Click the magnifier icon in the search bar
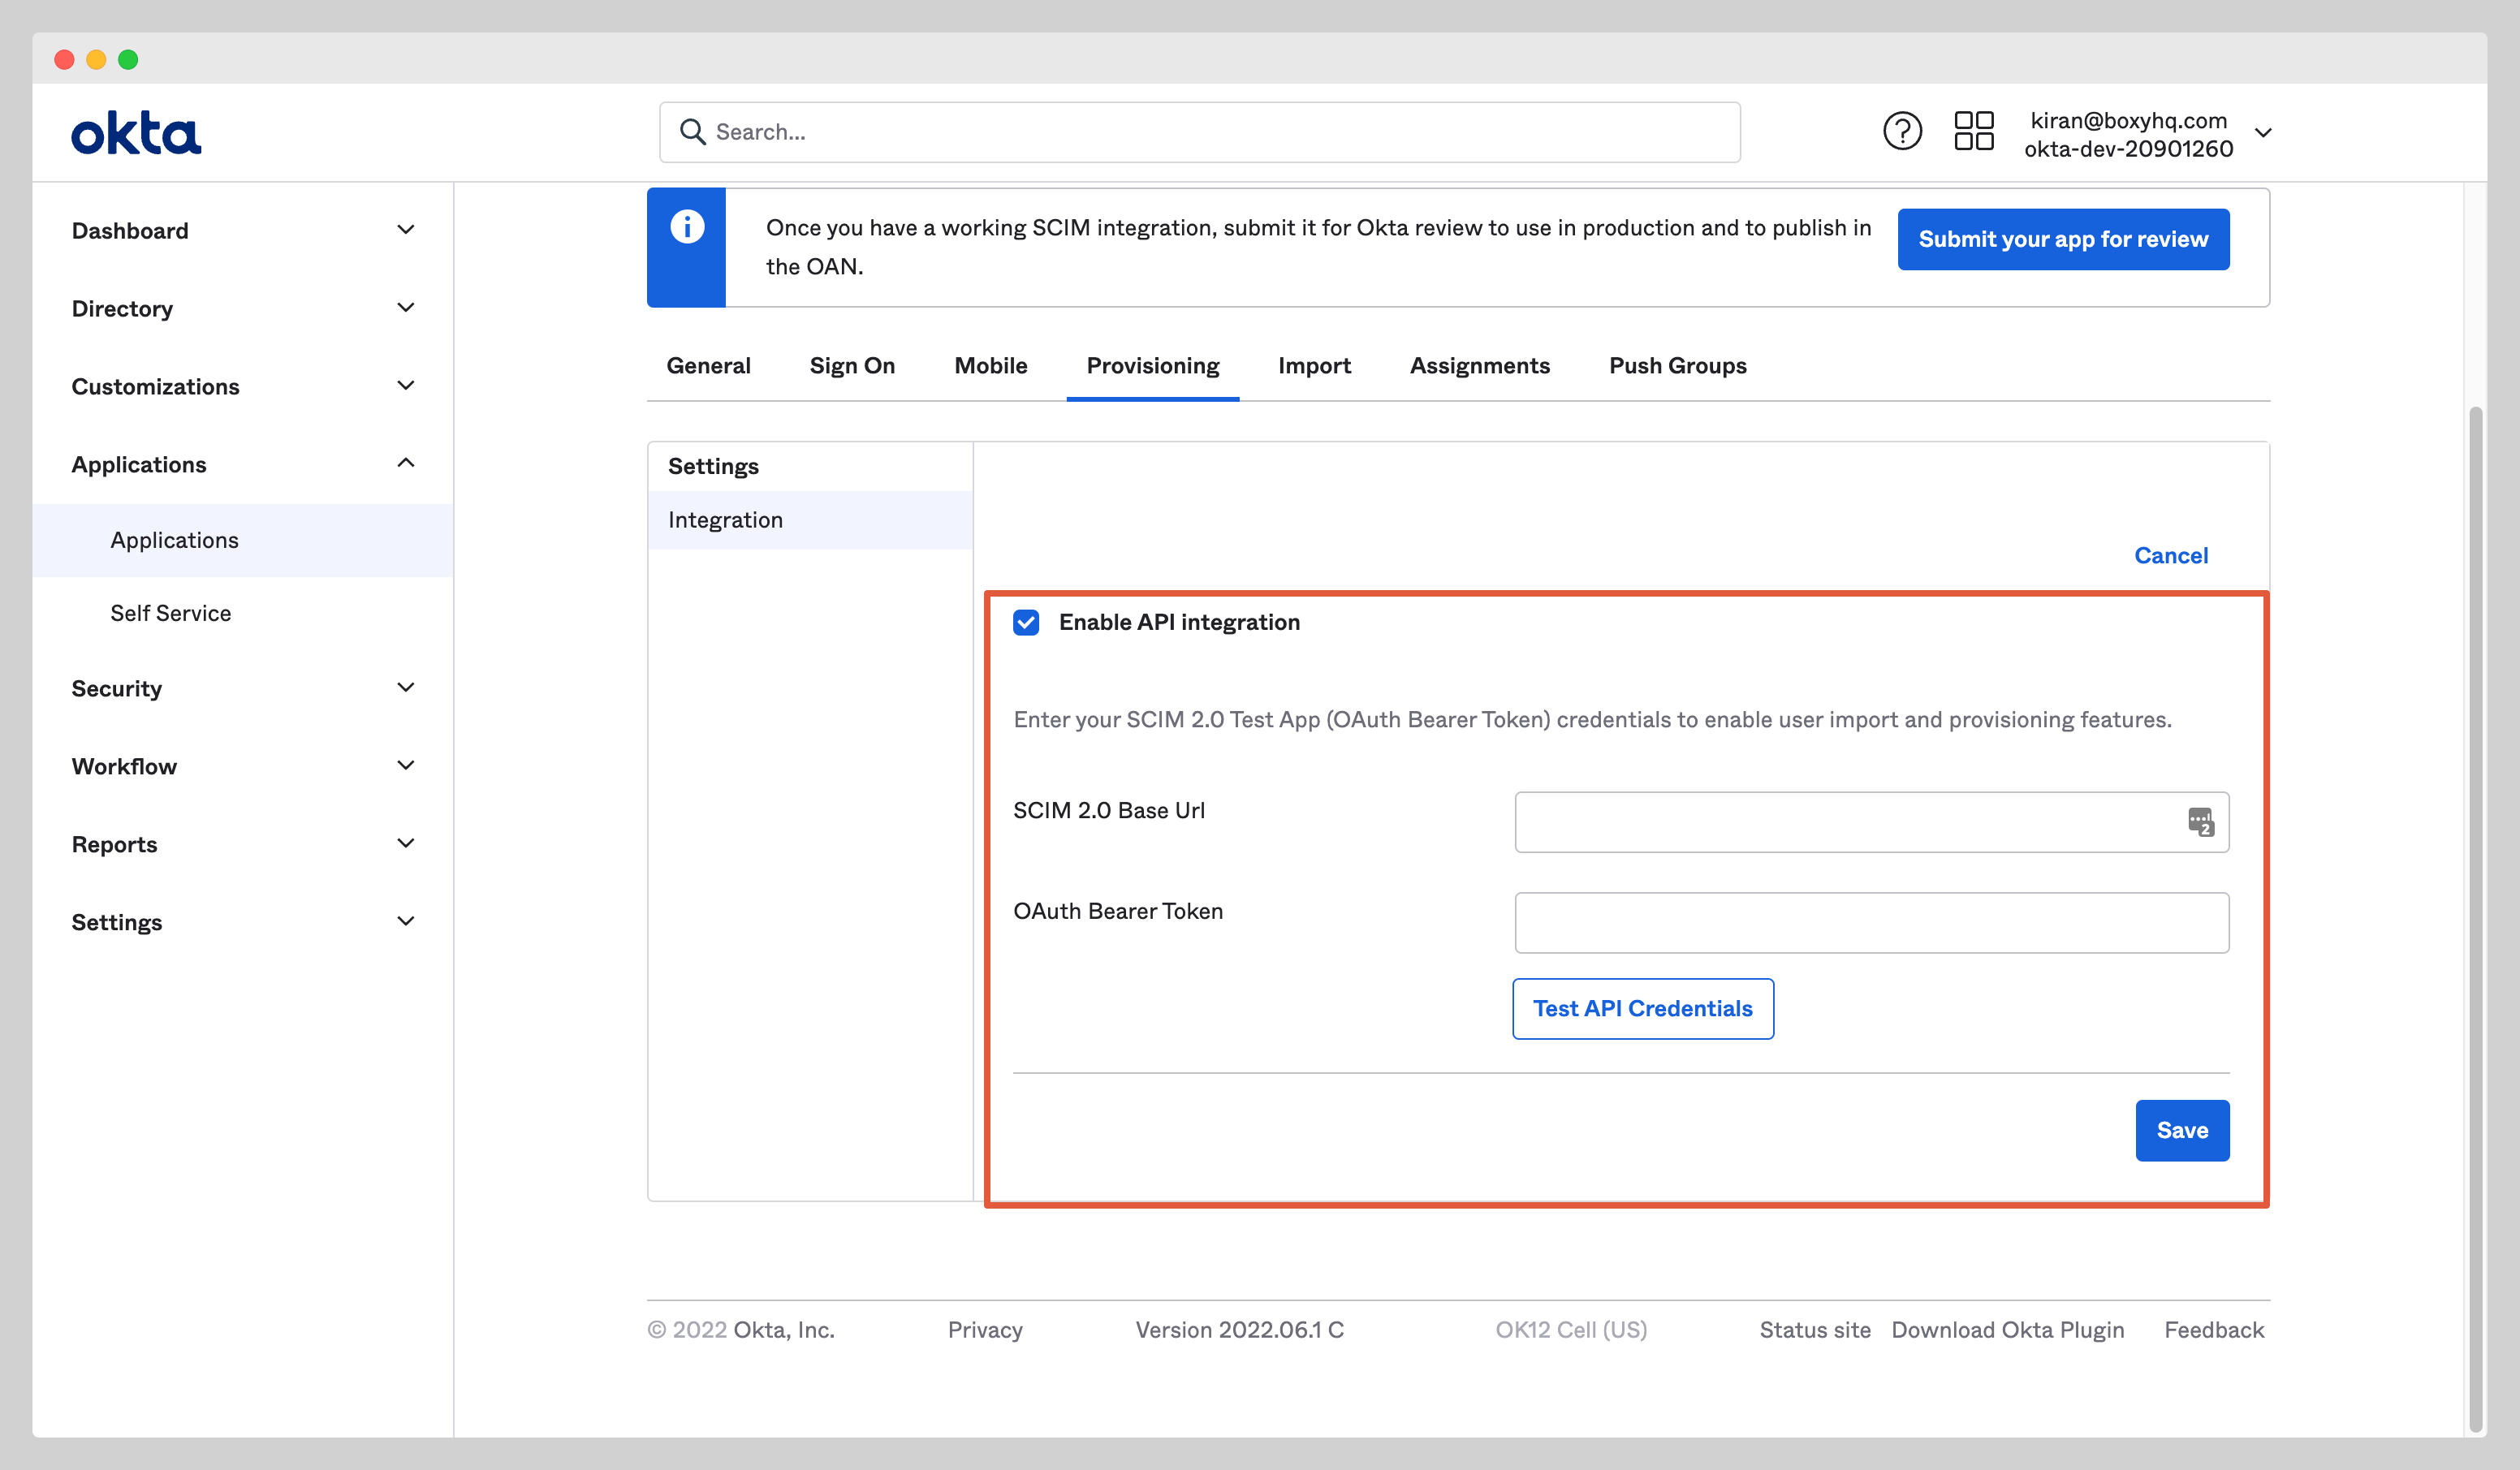Screen dimensions: 2520x1470 693,131
